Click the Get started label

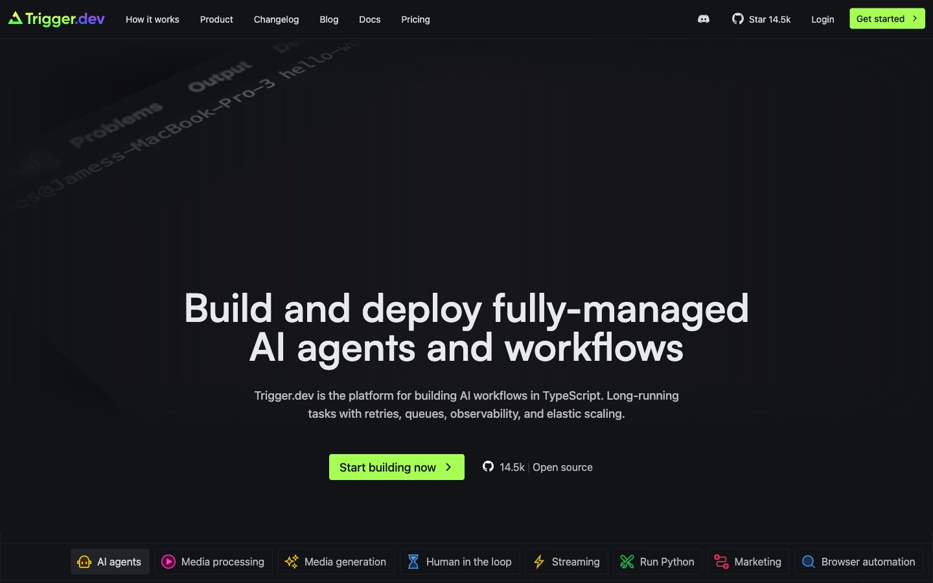881,19
